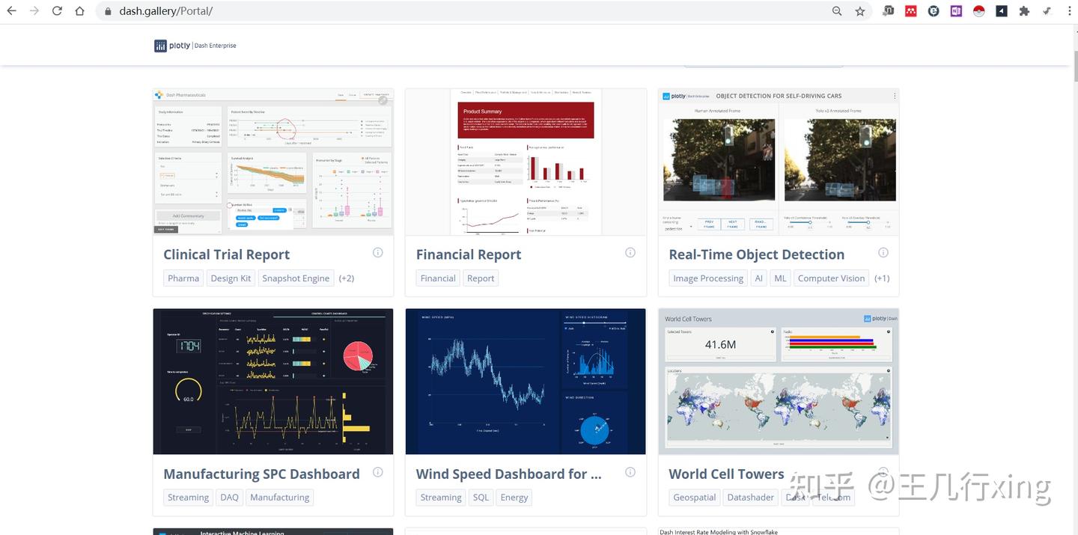Select the Pharma tag

[x=183, y=278]
